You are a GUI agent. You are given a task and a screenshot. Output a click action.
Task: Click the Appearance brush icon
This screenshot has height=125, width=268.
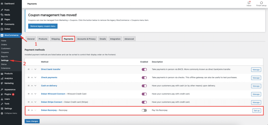click(2, 90)
